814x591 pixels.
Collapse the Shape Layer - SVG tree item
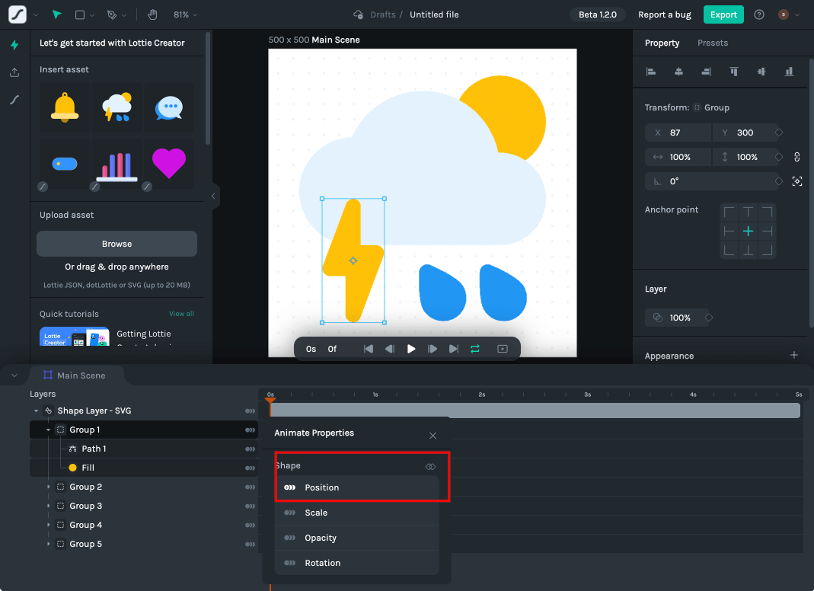pyautogui.click(x=35, y=411)
